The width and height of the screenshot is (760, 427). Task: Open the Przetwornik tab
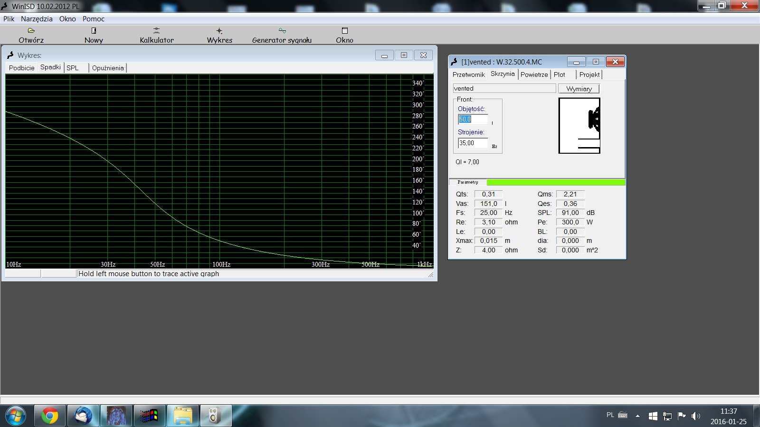click(468, 74)
